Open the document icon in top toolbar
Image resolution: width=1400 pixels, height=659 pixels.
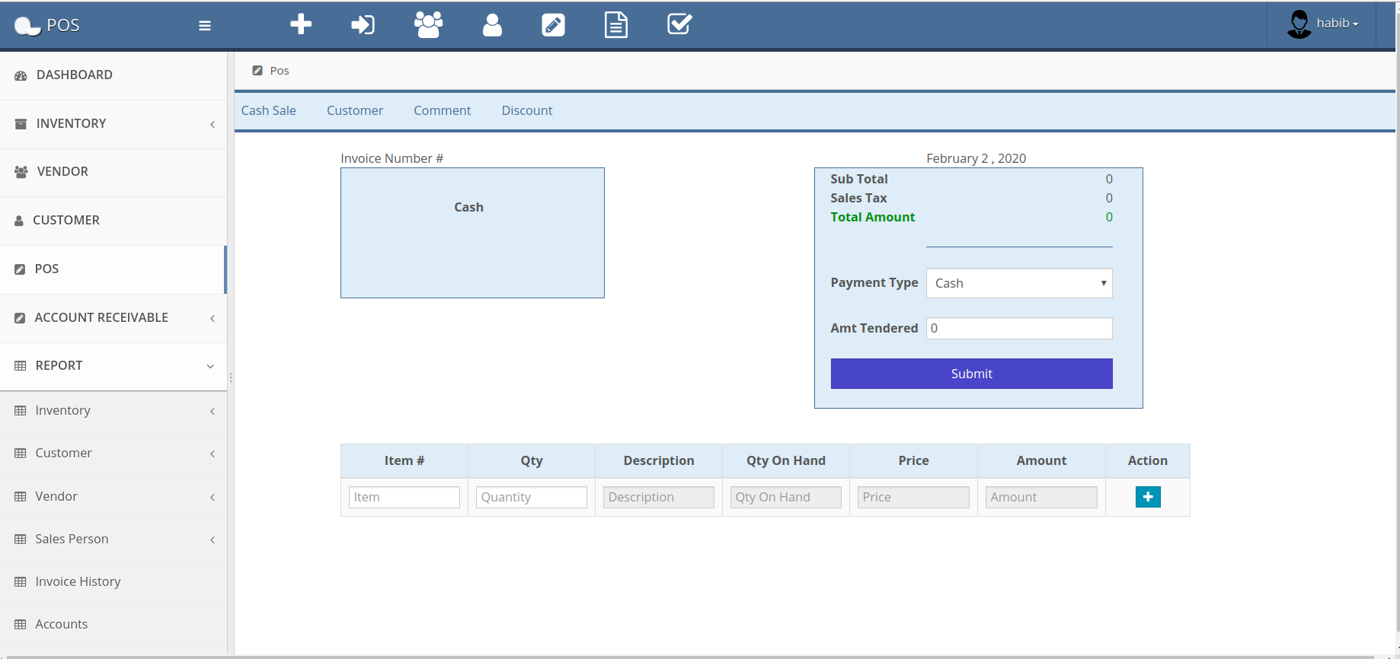(x=615, y=25)
